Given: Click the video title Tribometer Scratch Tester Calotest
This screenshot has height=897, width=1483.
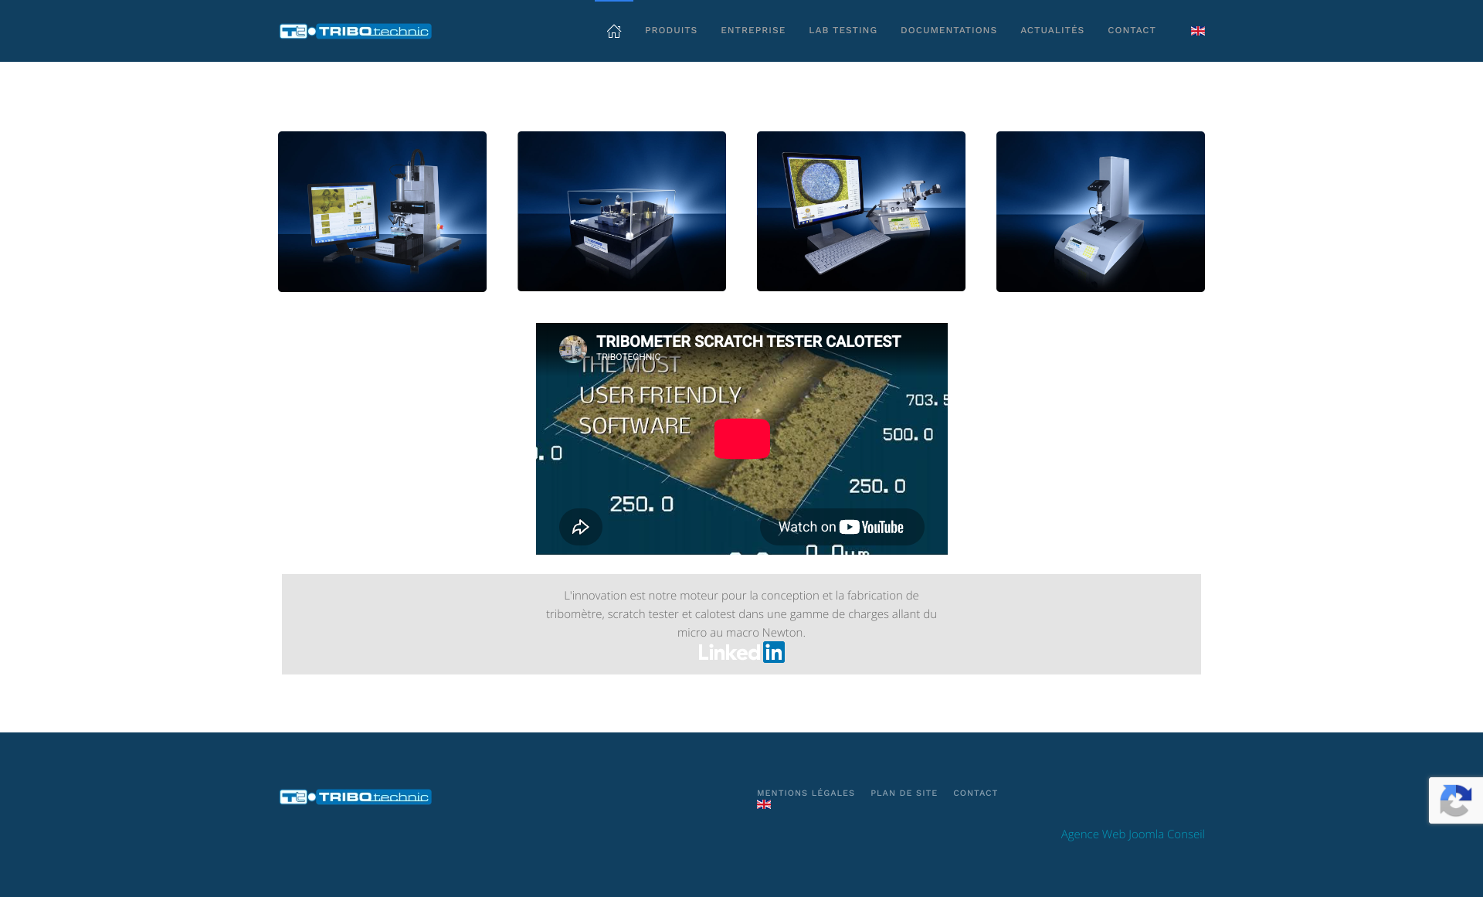Looking at the screenshot, I should tap(748, 341).
